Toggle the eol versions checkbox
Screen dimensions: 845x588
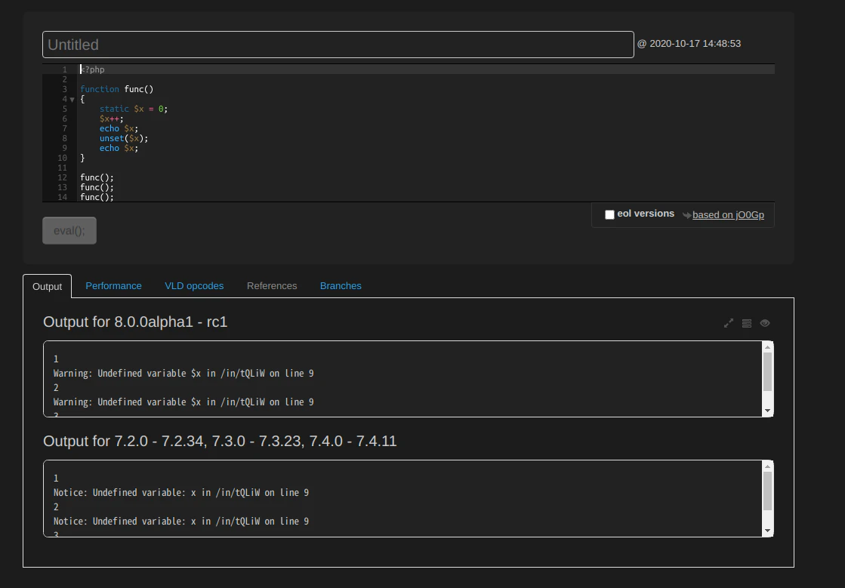pos(609,215)
